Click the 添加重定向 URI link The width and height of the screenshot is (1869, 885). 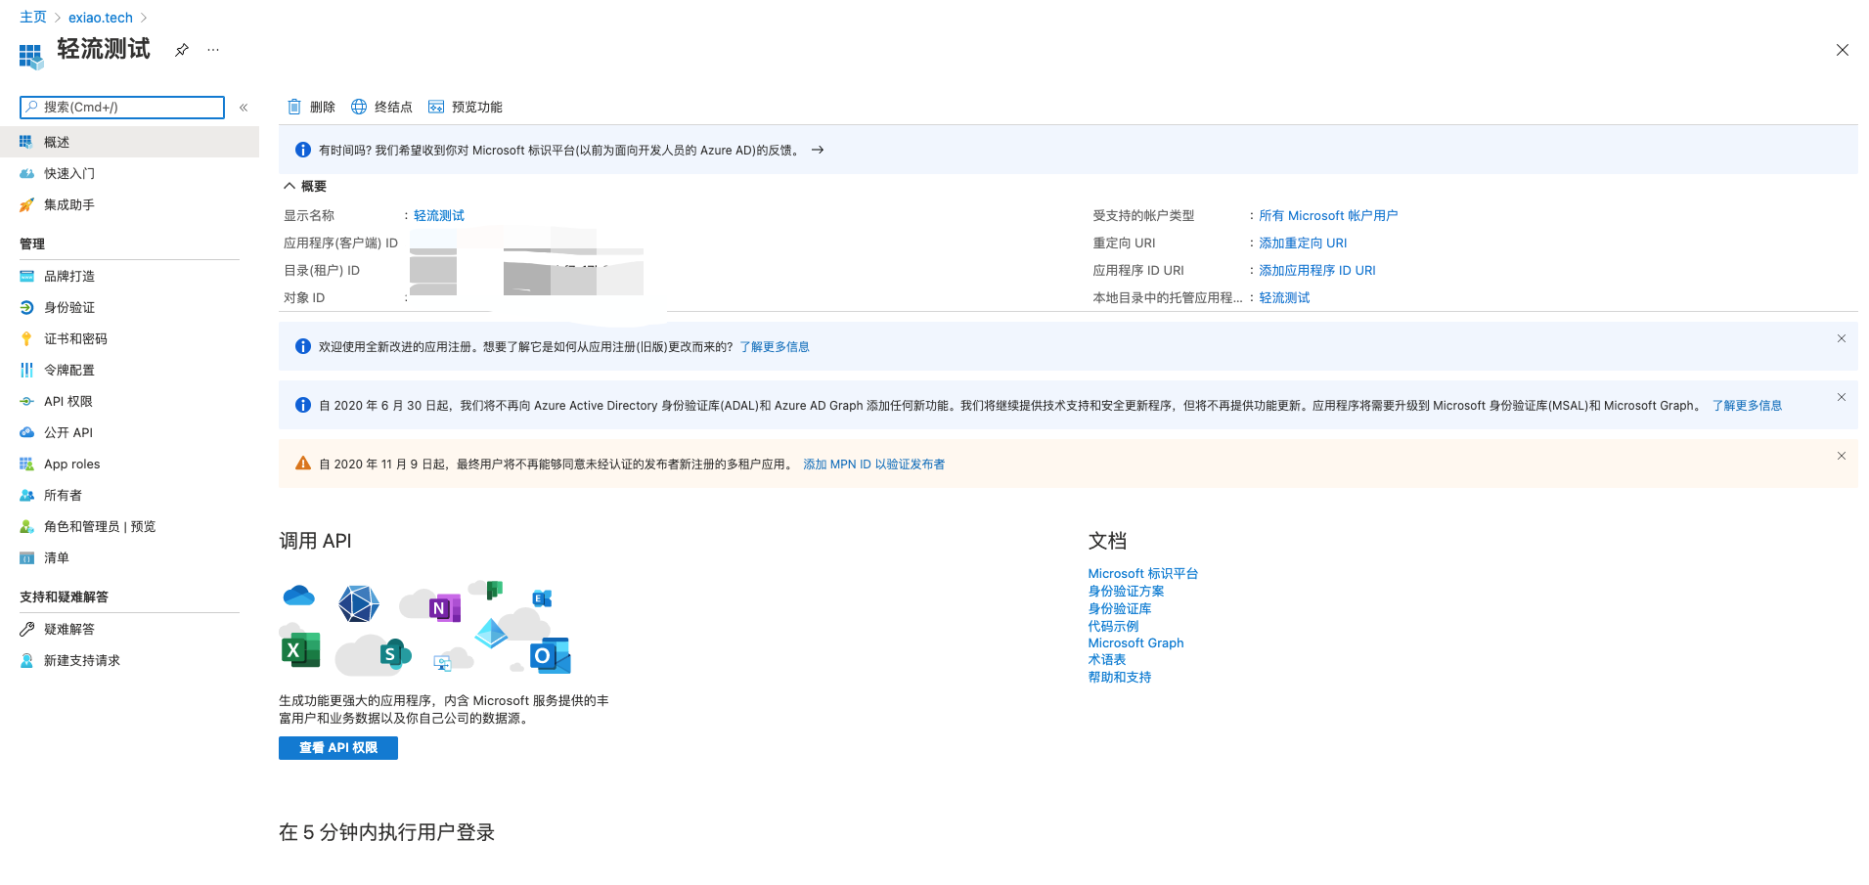click(x=1303, y=243)
